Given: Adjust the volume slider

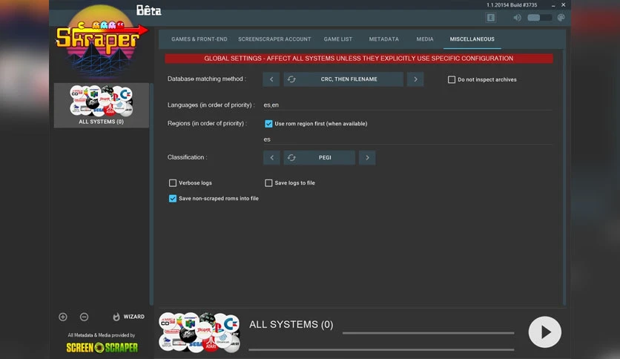Looking at the screenshot, I should click(539, 18).
